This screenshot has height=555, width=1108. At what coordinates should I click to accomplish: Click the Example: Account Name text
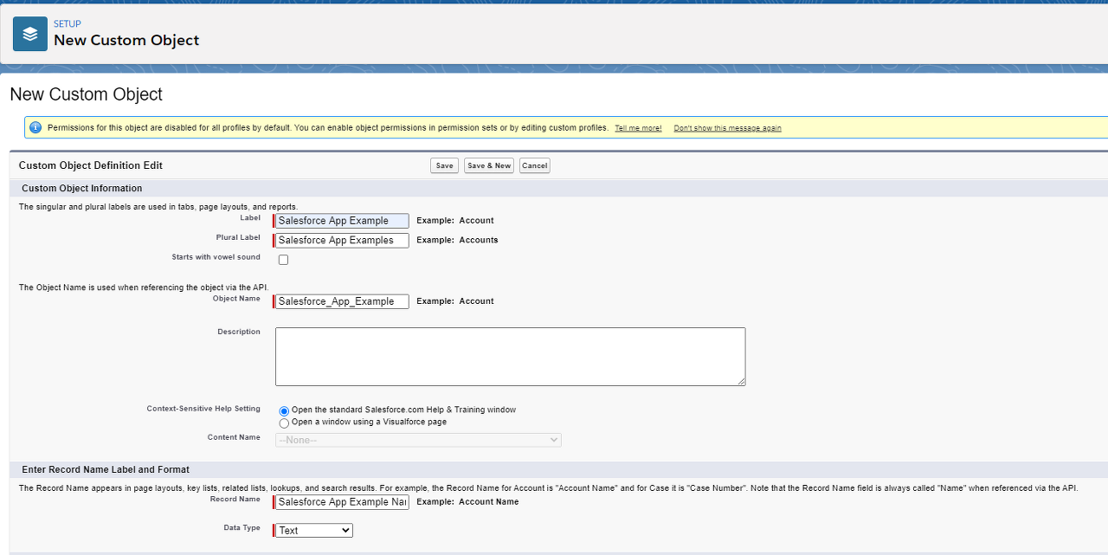467,501
